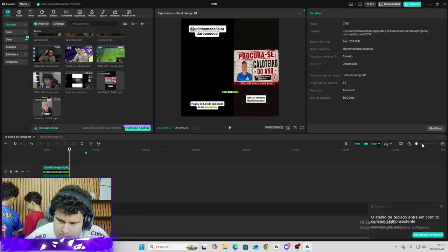
Task: Undo the last timeline action
Action: [31, 144]
